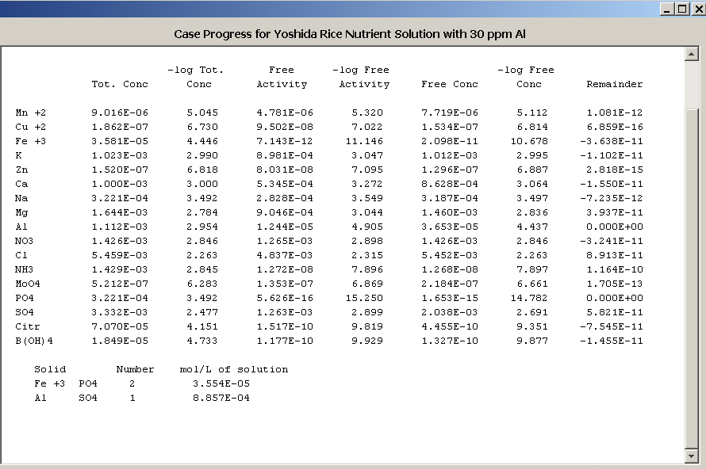Click the MoO4 species label
The height and width of the screenshot is (469, 706).
click(x=28, y=284)
